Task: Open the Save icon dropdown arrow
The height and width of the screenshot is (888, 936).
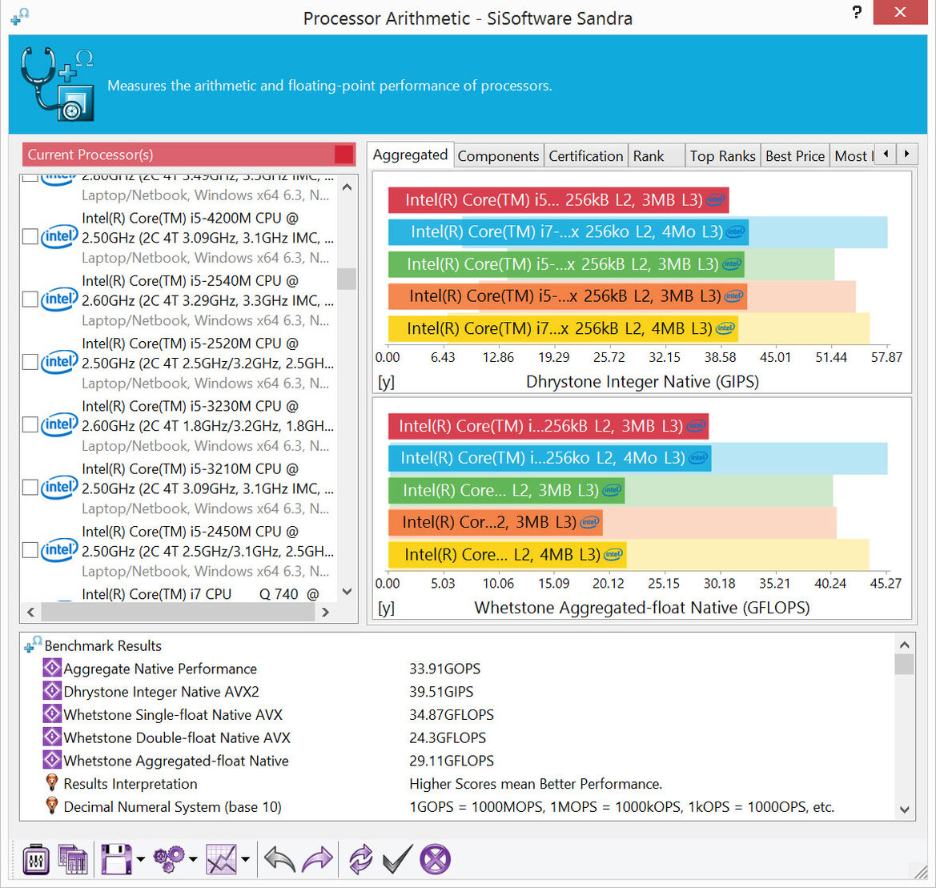Action: (140, 859)
